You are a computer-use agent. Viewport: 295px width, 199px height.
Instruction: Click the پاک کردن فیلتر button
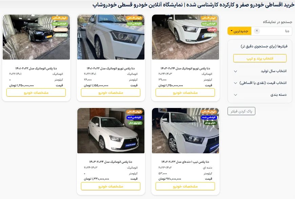[241, 111]
